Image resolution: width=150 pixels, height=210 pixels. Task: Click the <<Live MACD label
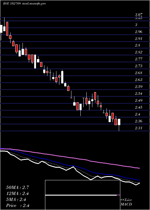coord(126,202)
